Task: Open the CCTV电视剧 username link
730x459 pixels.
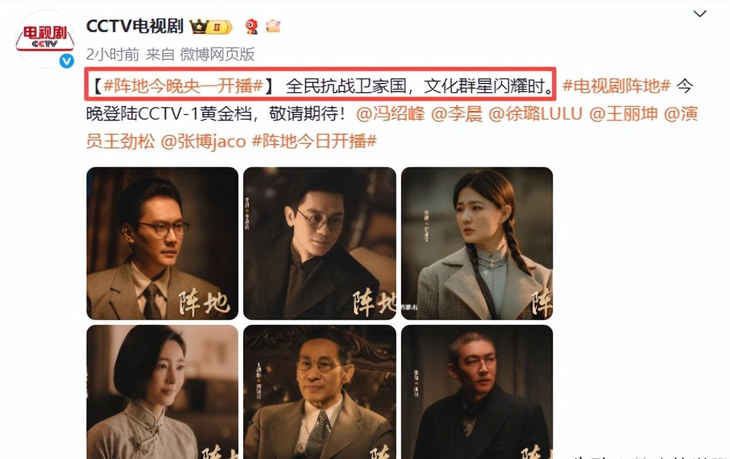Action: 135,26
